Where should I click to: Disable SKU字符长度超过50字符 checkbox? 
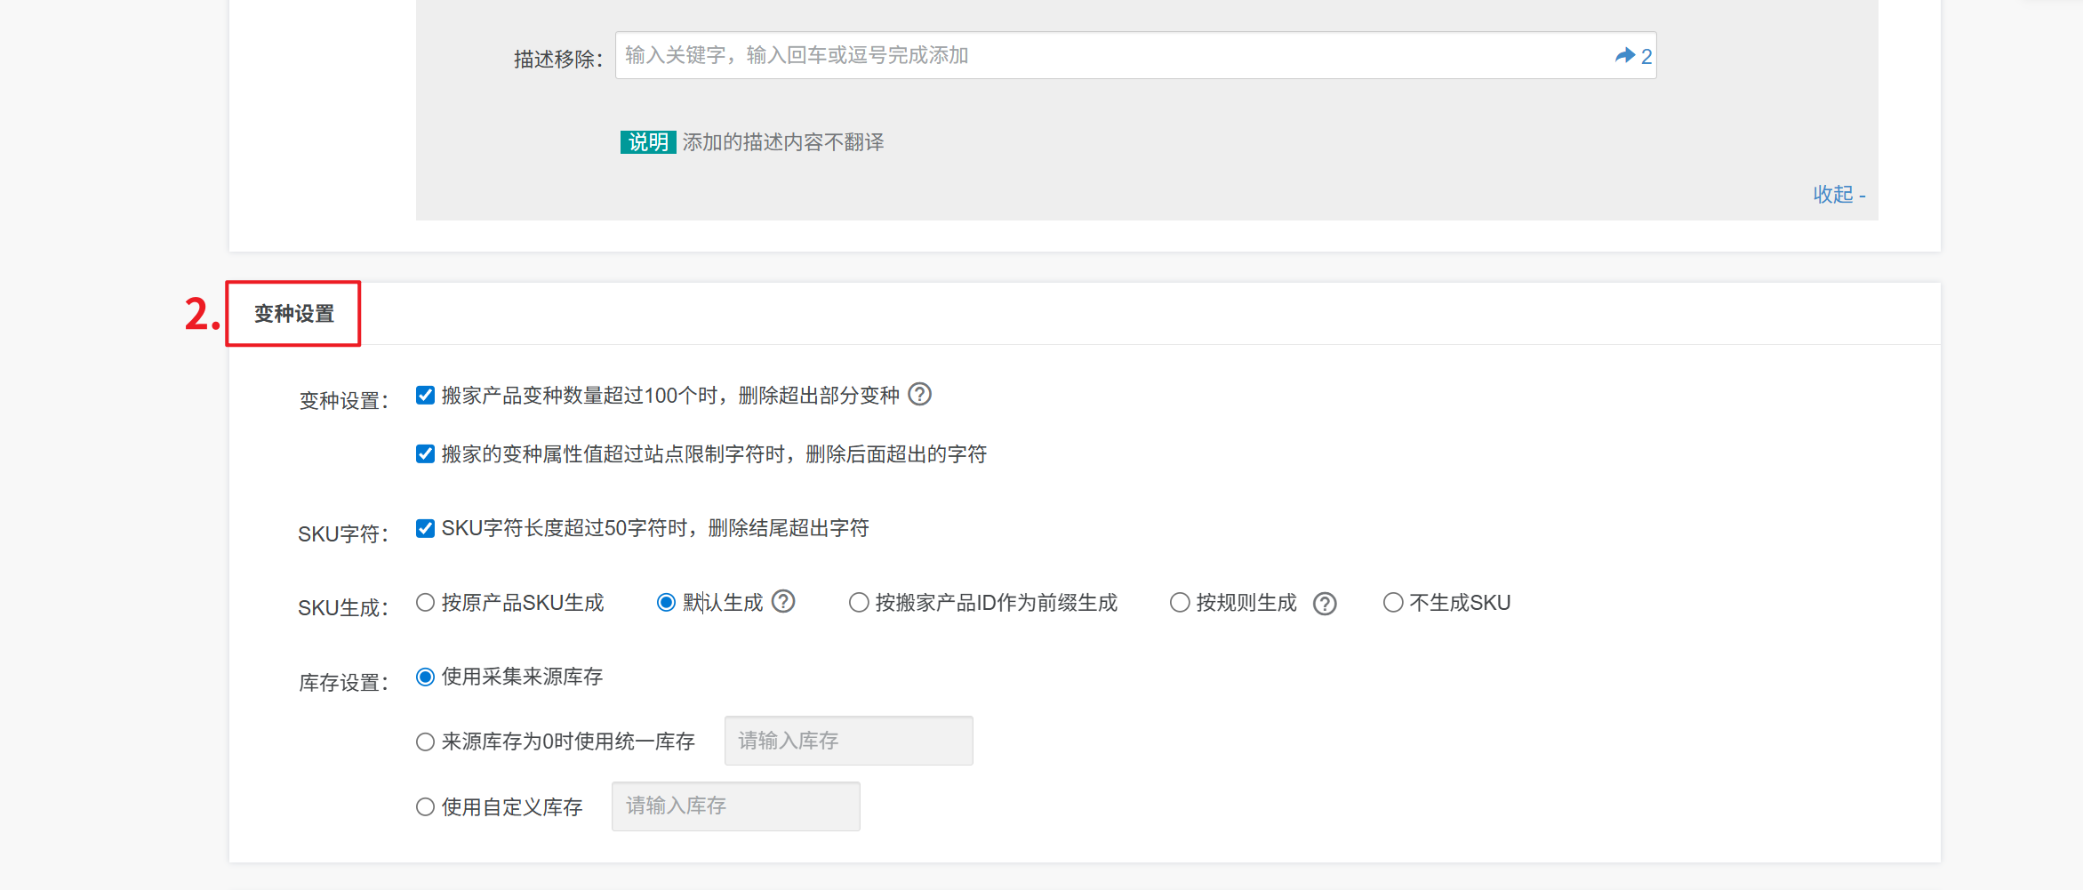(x=426, y=528)
